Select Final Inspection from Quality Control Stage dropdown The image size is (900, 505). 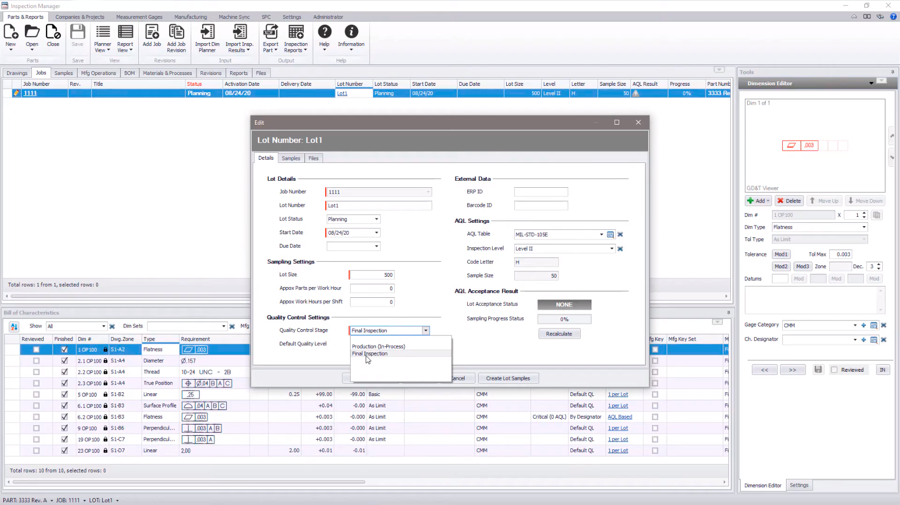(x=370, y=353)
